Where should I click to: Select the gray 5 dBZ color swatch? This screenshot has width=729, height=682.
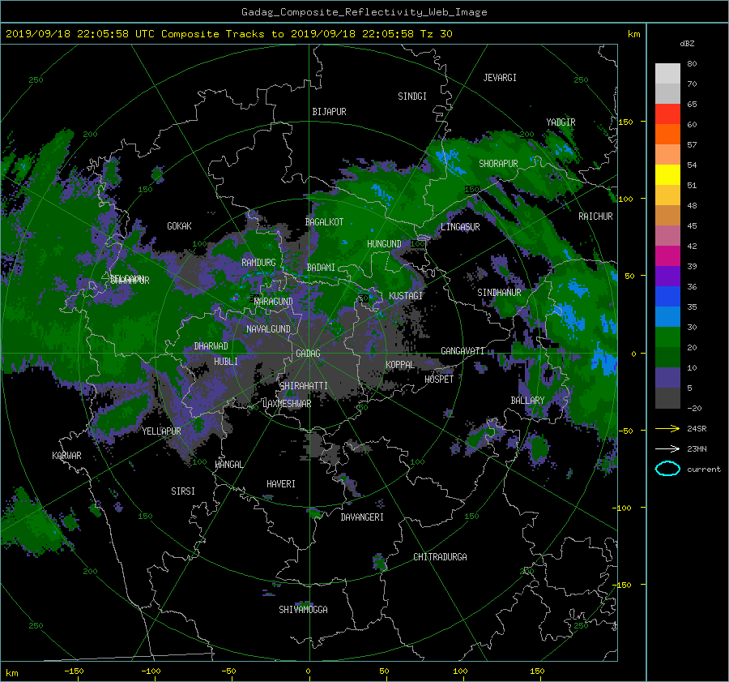tap(667, 398)
